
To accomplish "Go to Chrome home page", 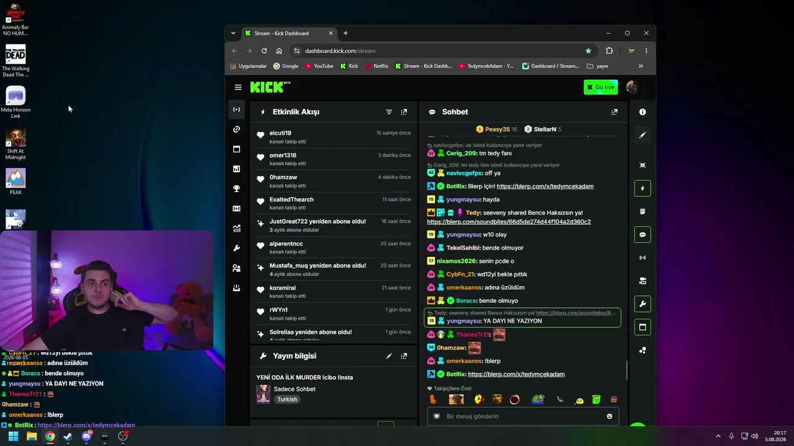I will click(279, 51).
